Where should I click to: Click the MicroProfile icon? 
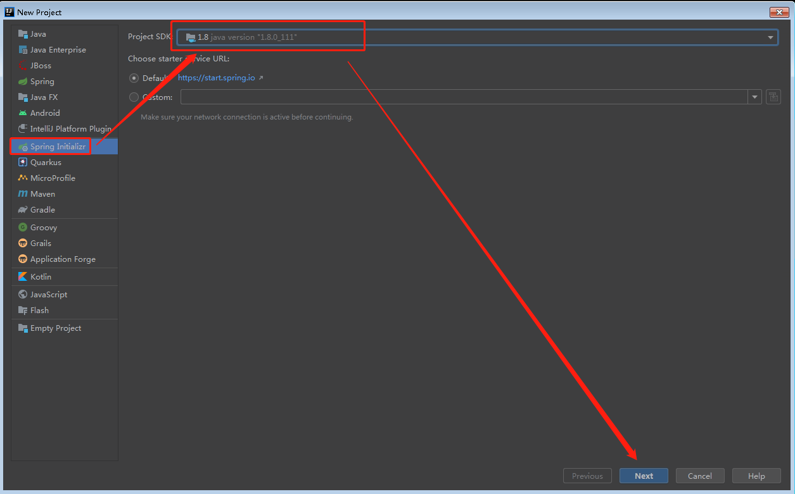tap(23, 178)
